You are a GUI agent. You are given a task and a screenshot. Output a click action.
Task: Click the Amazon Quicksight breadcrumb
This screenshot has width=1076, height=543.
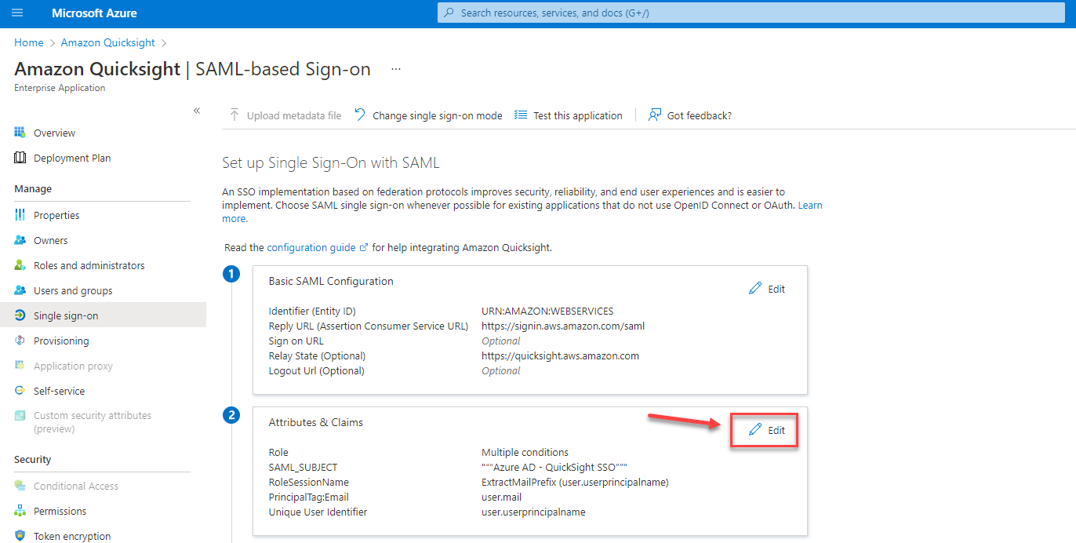tap(108, 42)
